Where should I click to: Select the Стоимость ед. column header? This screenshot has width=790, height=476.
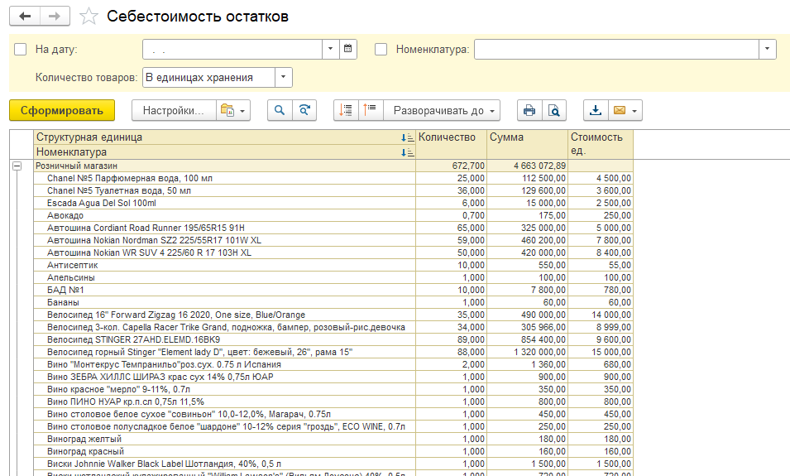point(600,144)
